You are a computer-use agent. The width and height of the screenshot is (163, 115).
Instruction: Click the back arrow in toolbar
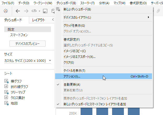pos(18,11)
